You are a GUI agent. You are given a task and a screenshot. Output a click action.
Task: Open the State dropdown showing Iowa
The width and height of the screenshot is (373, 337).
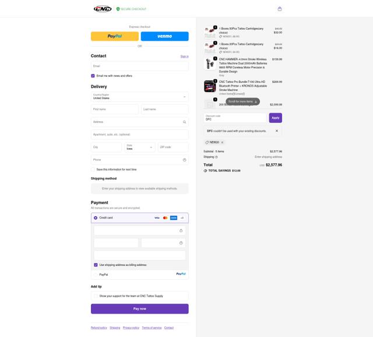[140, 147]
